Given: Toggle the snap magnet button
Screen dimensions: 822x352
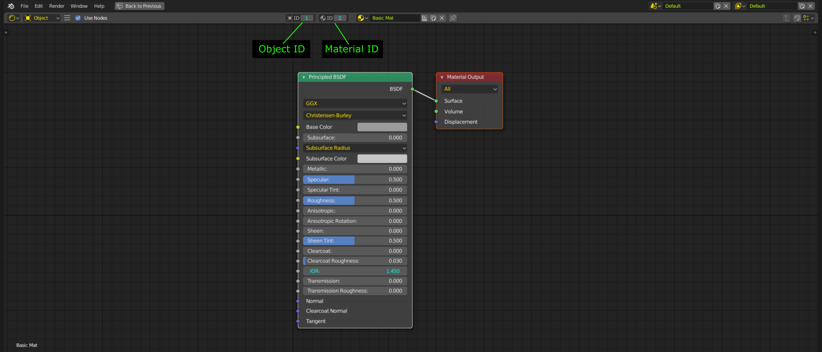Looking at the screenshot, I should (x=797, y=18).
